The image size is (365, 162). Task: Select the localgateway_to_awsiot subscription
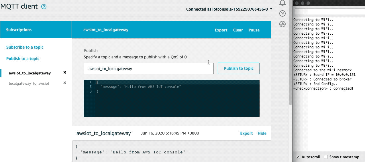click(x=29, y=84)
